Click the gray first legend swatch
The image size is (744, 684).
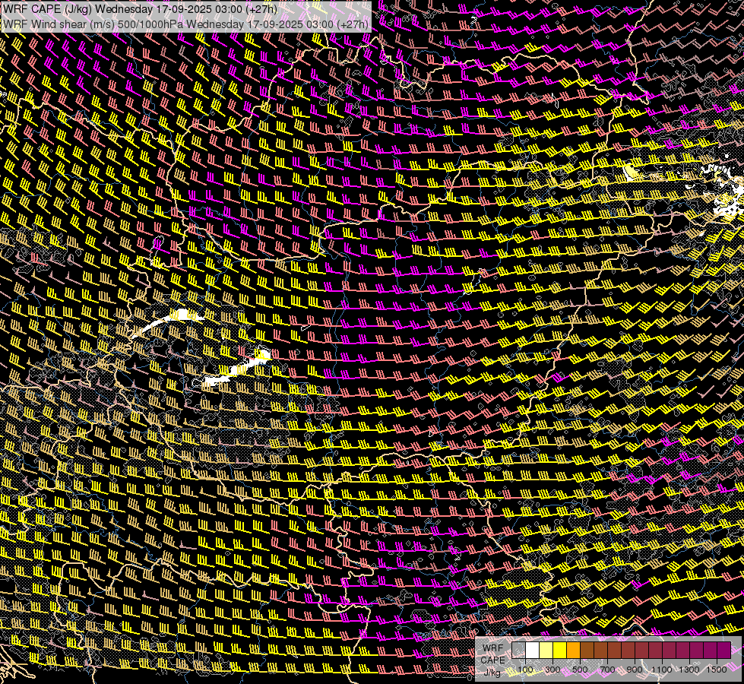[x=518, y=650]
